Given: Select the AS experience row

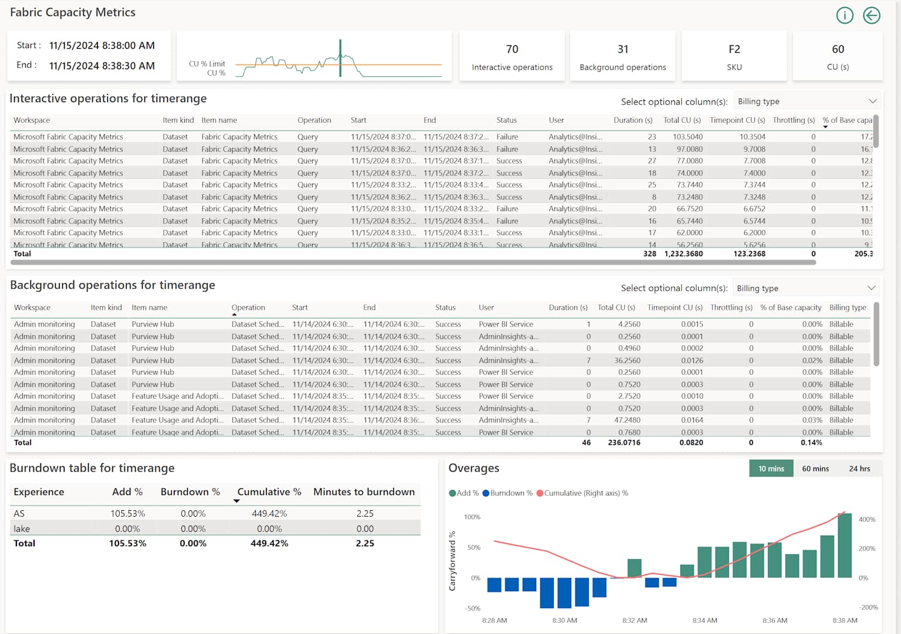Looking at the screenshot, I should [216, 513].
